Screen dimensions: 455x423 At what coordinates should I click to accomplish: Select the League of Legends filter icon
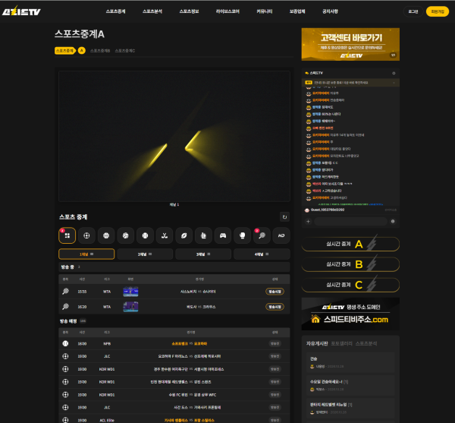(203, 235)
